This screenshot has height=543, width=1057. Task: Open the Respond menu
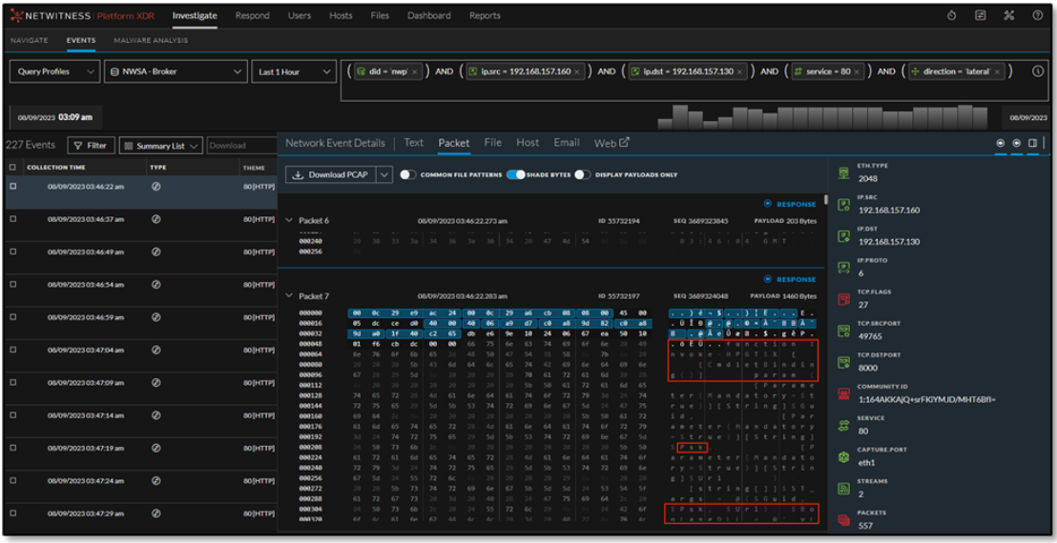pyautogui.click(x=252, y=15)
